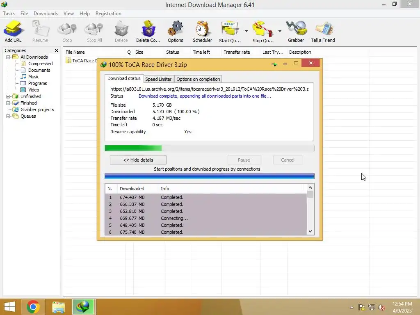
Task: Click the Add URL toolbar icon
Action: [13, 31]
